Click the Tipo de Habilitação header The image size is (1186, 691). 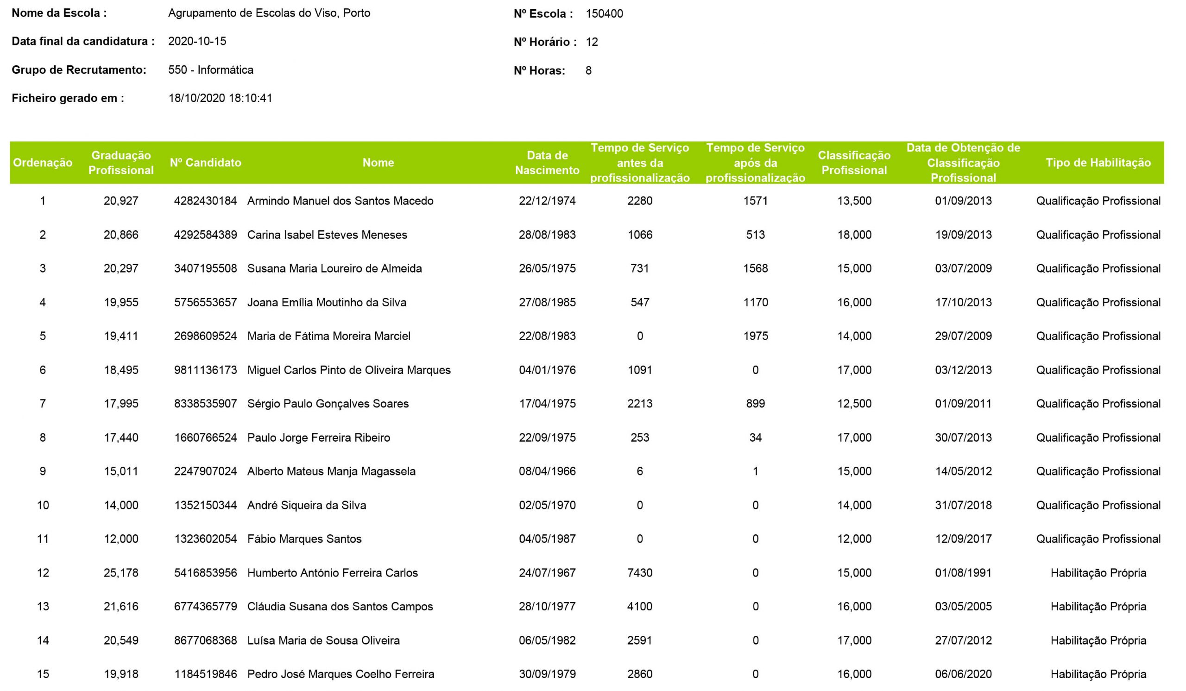point(1098,163)
